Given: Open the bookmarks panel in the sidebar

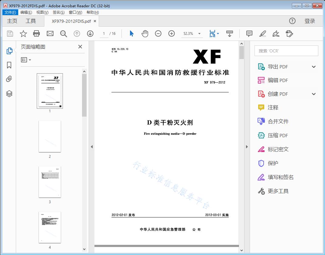Looking at the screenshot, I should [x=9, y=65].
